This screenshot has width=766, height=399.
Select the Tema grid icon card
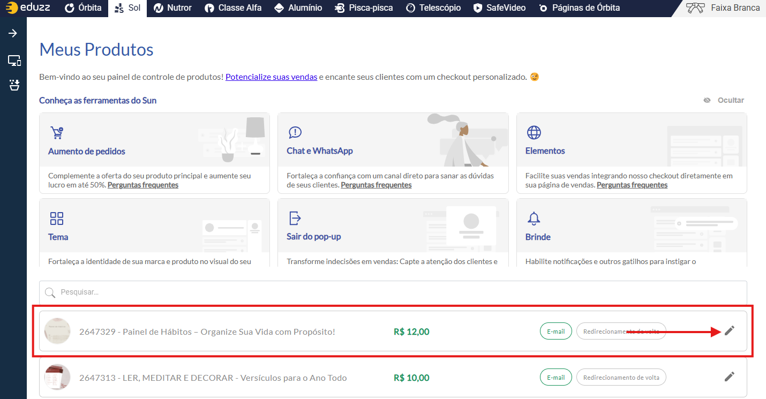[154, 233]
